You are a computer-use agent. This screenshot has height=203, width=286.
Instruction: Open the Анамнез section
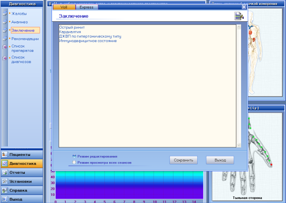coord(19,22)
